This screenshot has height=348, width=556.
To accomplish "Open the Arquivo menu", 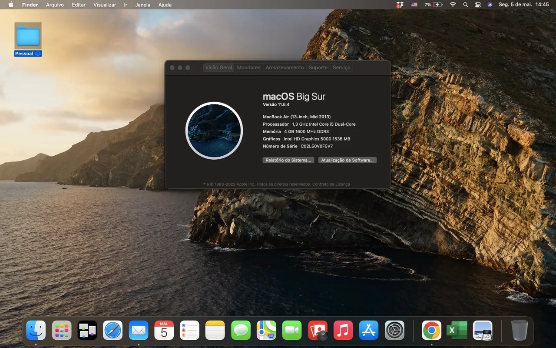I will tap(55, 5).
